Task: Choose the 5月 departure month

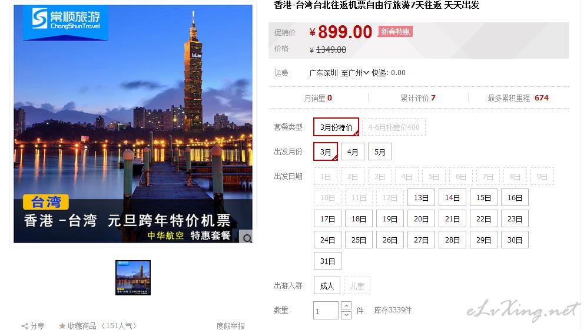Action: 380,152
